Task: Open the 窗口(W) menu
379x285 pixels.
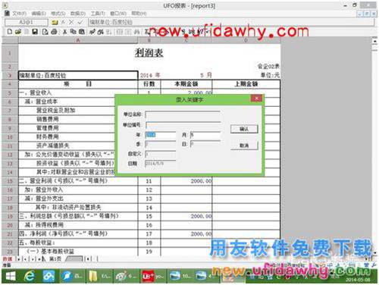Action: coord(118,14)
